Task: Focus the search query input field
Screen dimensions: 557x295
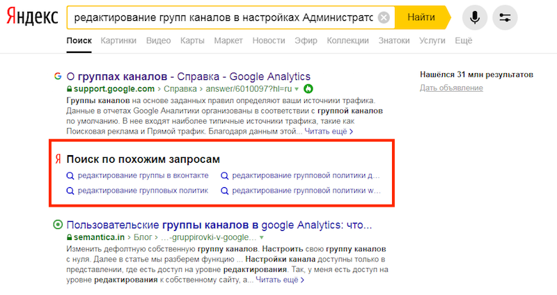Action: coord(223,17)
